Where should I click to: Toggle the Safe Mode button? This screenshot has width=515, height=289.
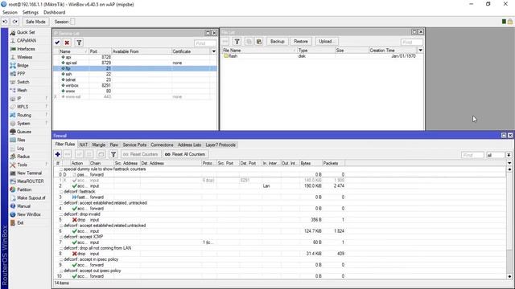[x=35, y=22]
